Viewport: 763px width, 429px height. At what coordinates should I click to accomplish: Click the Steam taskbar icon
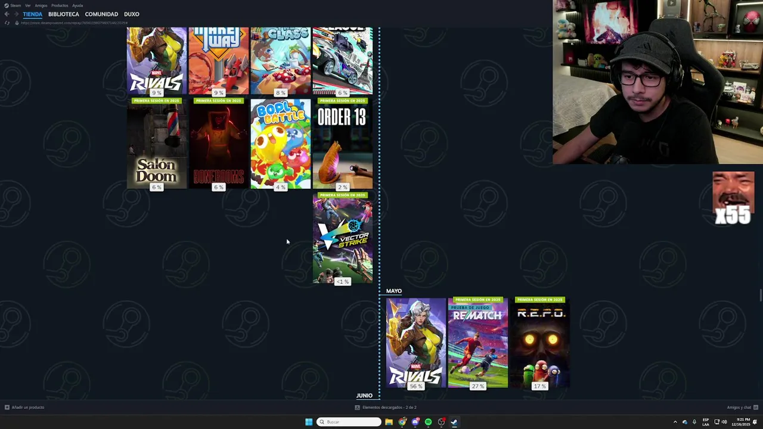tap(454, 422)
